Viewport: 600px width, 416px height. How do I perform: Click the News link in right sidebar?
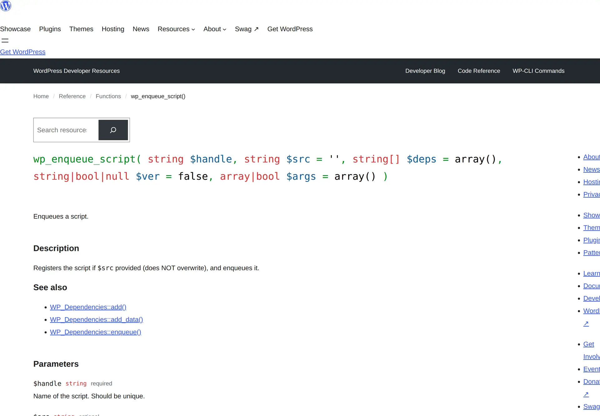(x=592, y=169)
